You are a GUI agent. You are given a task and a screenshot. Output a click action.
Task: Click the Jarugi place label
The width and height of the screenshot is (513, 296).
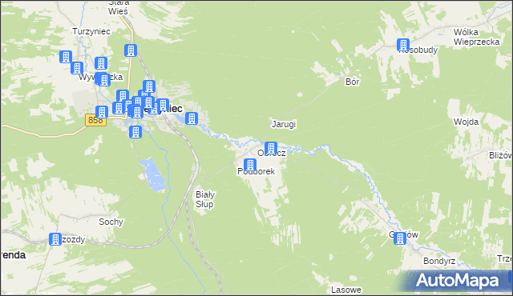pyautogui.click(x=284, y=124)
